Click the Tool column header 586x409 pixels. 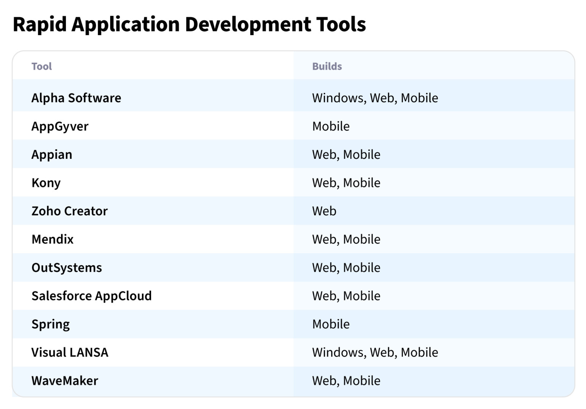pos(42,66)
